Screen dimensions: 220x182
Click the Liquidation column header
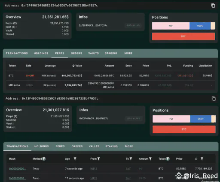tap(205, 66)
